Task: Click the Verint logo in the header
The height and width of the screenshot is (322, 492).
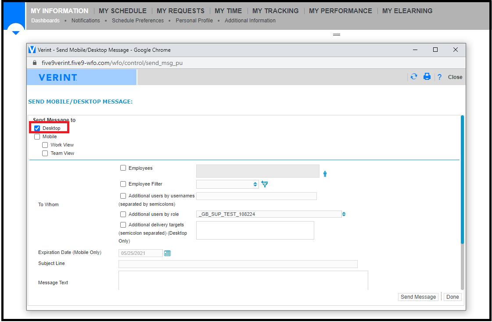Action: [58, 78]
